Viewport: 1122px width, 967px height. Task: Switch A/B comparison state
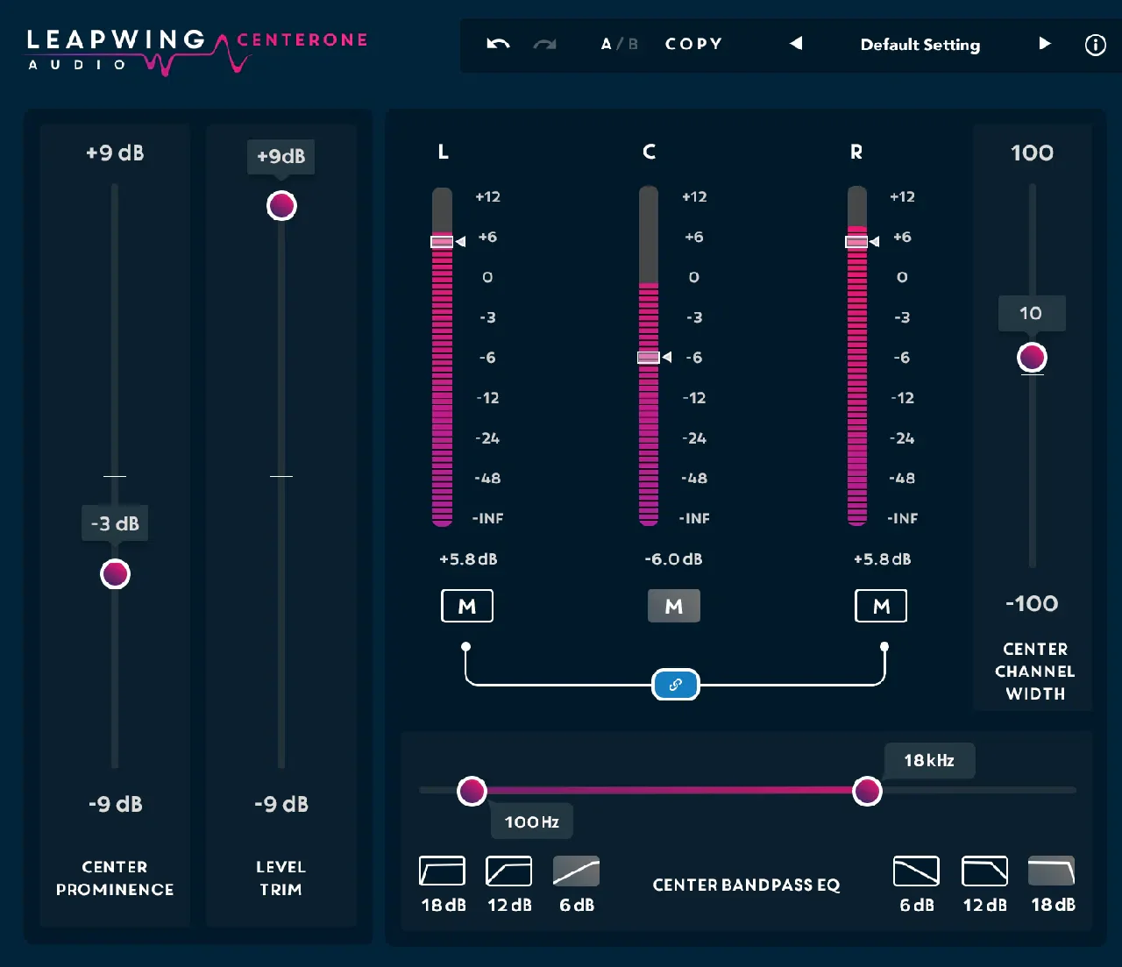click(619, 44)
